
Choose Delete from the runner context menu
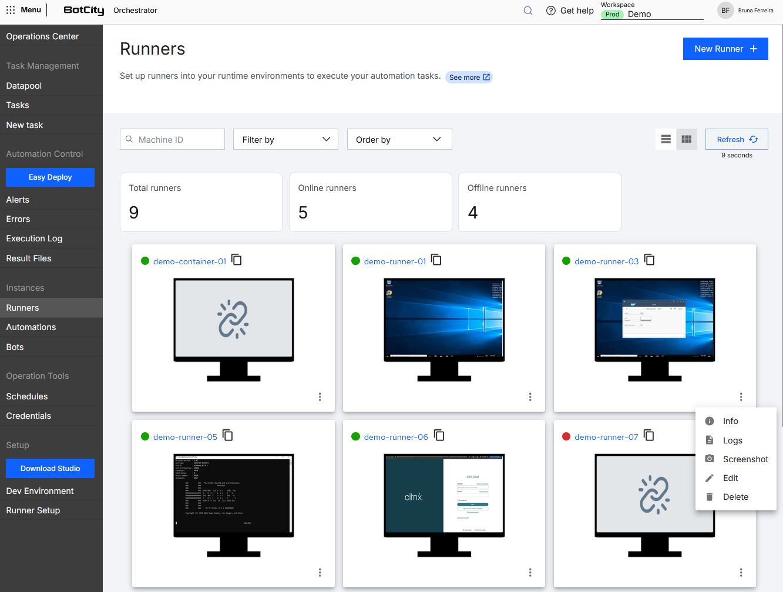pyautogui.click(x=736, y=497)
